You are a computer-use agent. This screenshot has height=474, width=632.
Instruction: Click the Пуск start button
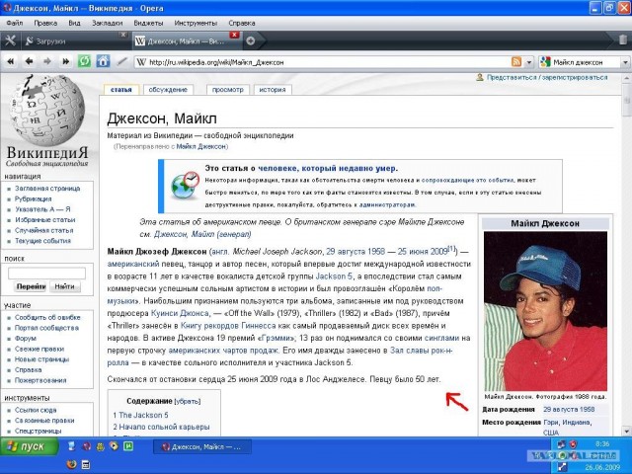pos(29,446)
